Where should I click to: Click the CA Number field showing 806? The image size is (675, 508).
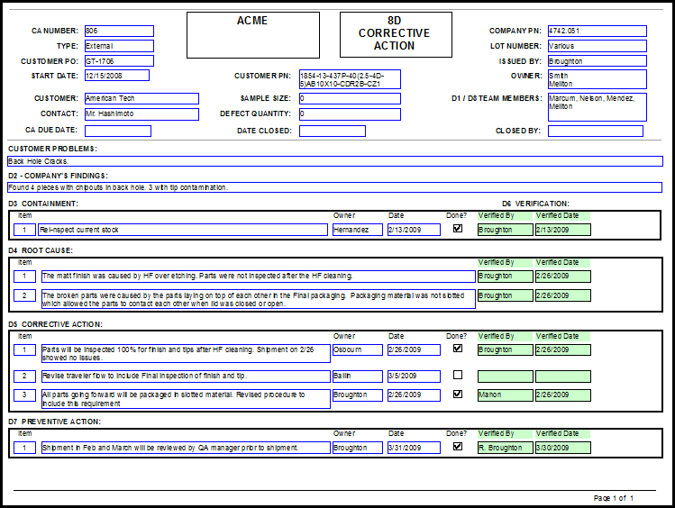[x=119, y=31]
